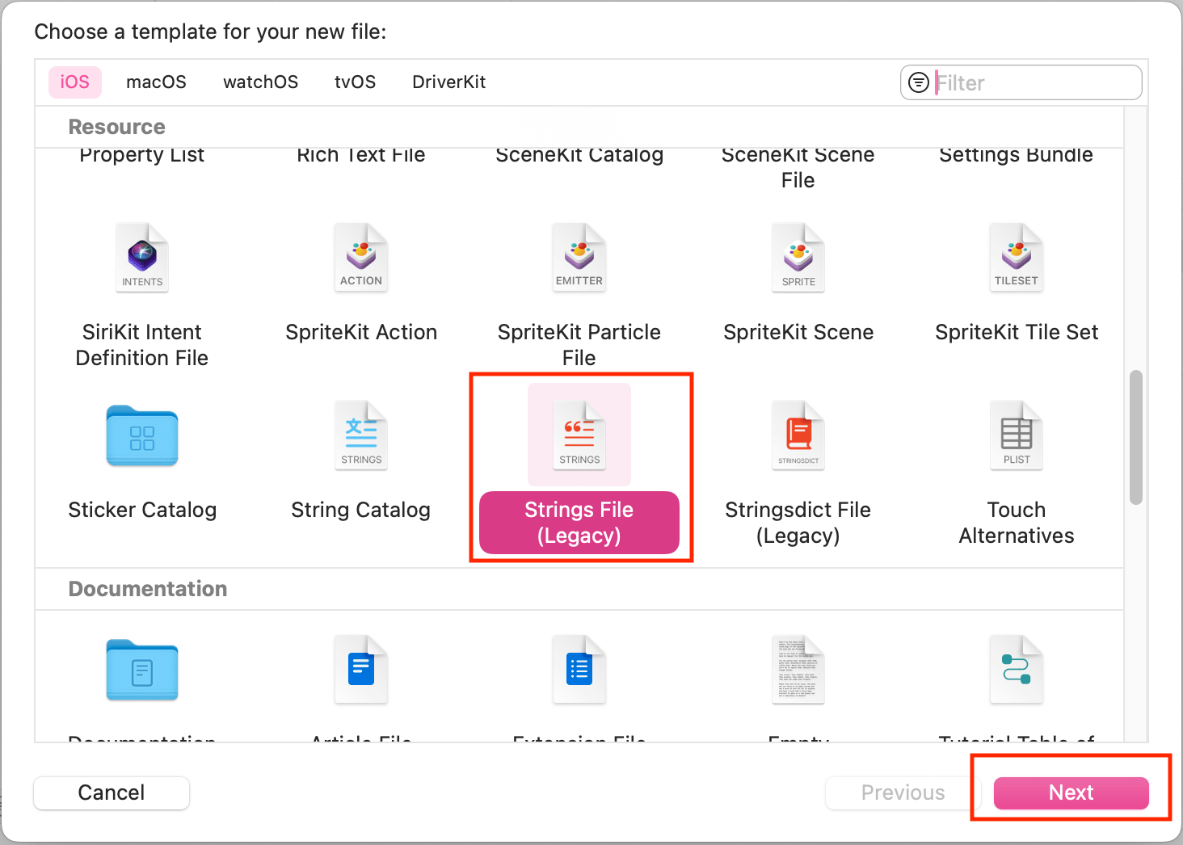Click the "SceneKit Scene File" label
Screen dimensions: 1183x845
click(x=798, y=168)
